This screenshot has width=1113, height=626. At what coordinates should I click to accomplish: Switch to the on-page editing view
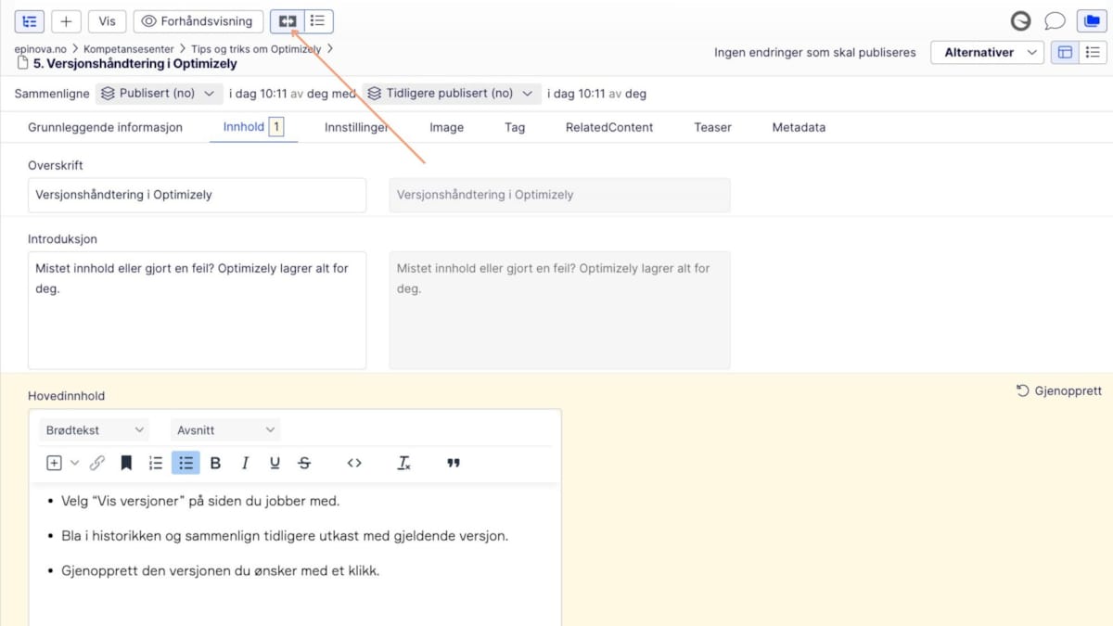pos(1065,53)
